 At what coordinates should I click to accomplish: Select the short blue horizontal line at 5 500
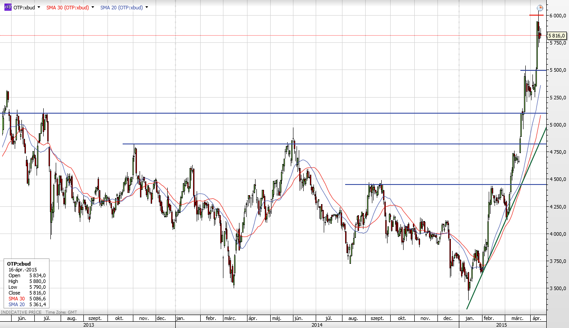click(x=533, y=70)
